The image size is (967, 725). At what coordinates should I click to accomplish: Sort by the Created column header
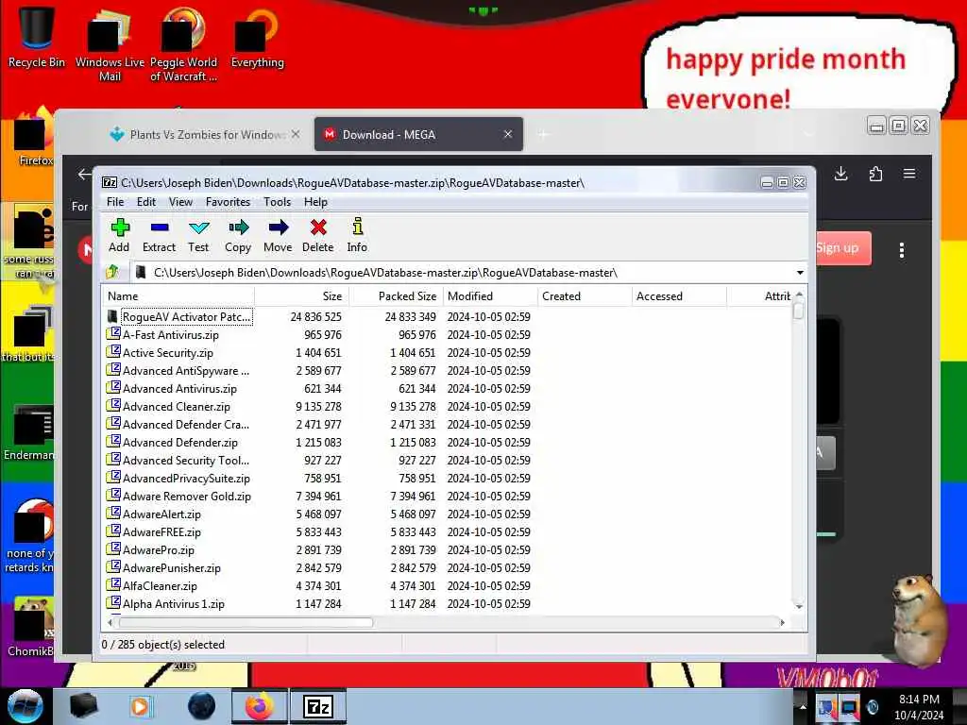pyautogui.click(x=585, y=295)
